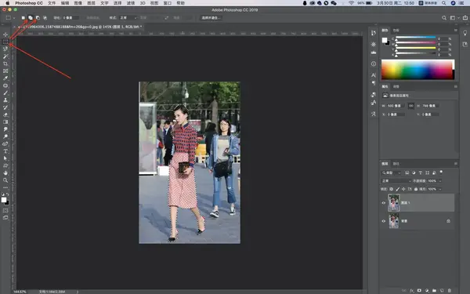Toggle lock transparent pixels in Layers panel
The width and height of the screenshot is (470, 294).
(x=391, y=189)
